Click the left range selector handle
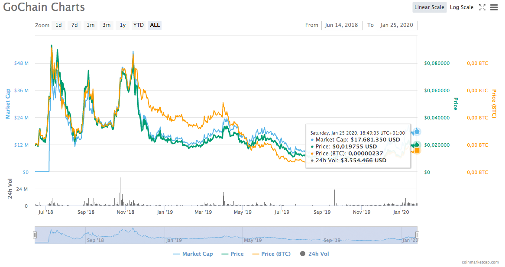Screen dimensions: 505x267 click(35, 235)
